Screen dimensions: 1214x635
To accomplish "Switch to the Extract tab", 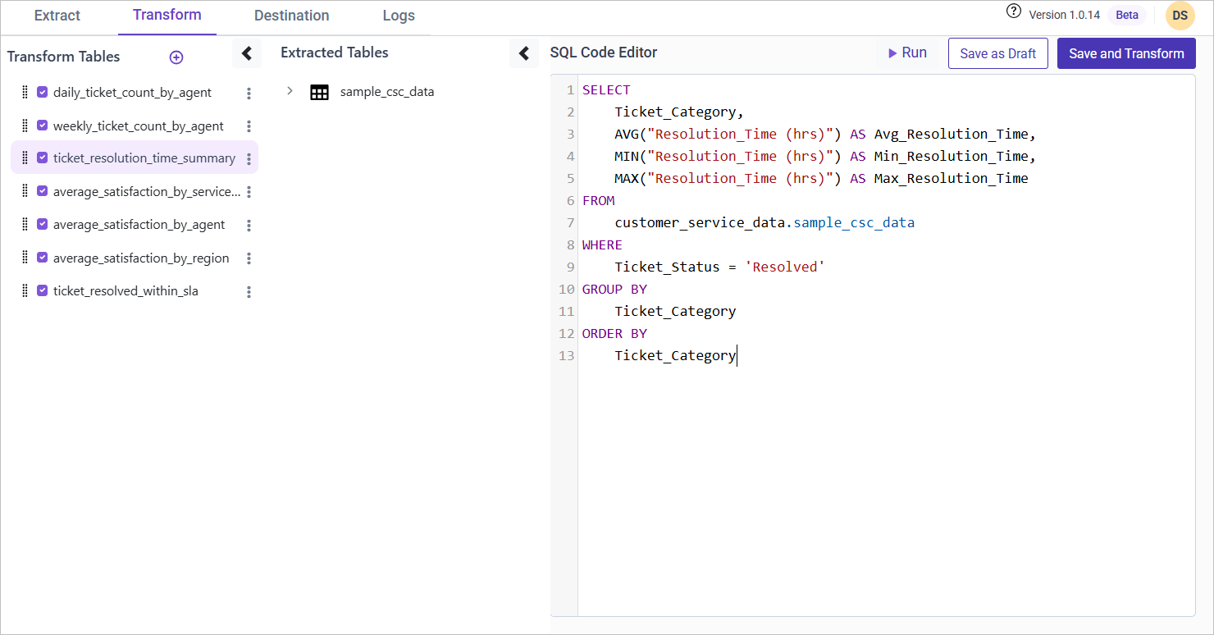I will click(57, 16).
